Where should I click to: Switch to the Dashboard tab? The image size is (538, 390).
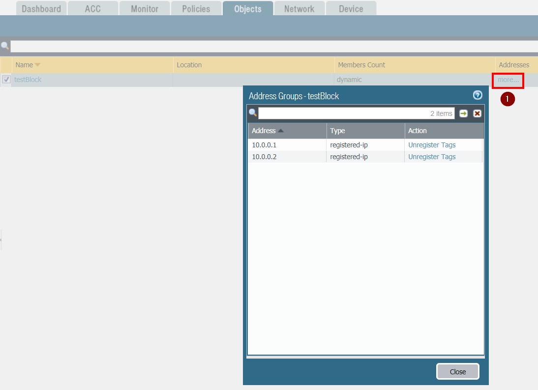41,8
